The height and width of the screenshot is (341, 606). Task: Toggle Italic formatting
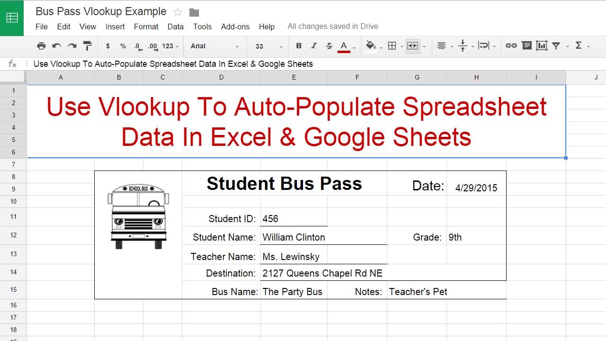click(x=313, y=46)
